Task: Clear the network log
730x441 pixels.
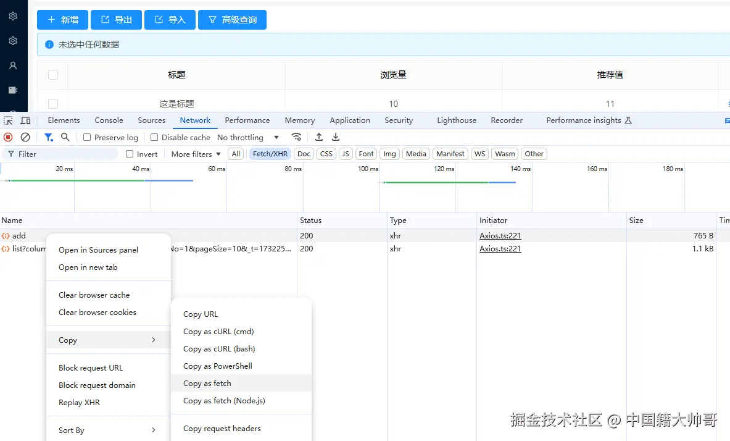Action: tap(25, 137)
